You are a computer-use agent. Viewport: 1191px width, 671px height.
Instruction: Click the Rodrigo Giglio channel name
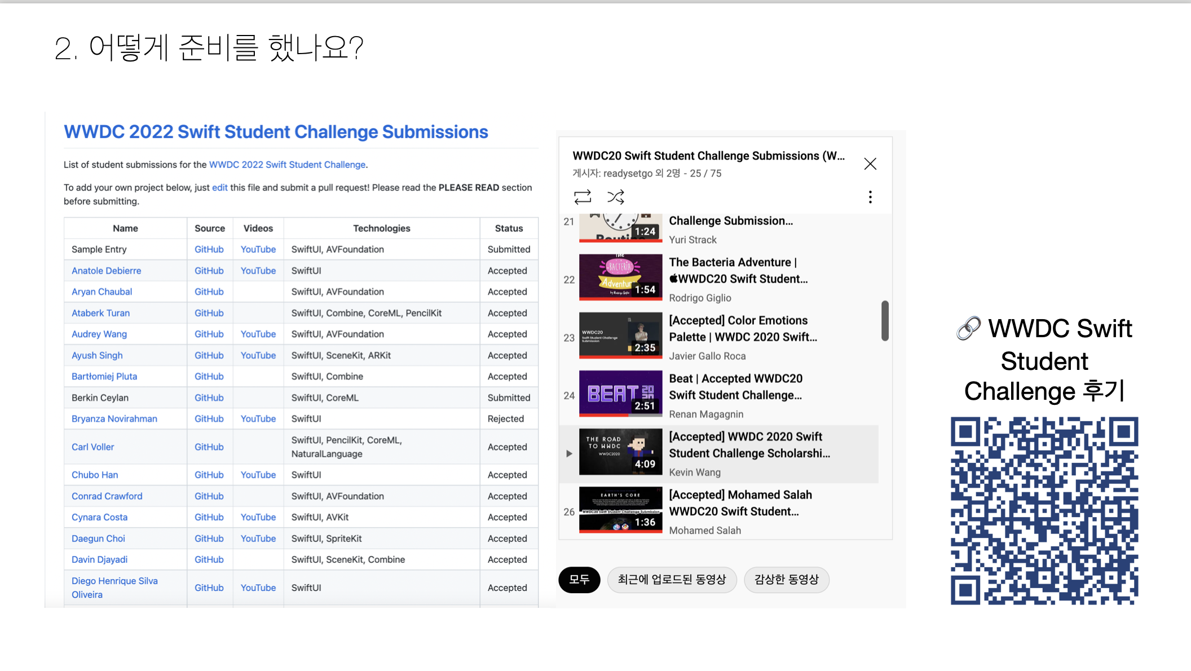700,298
